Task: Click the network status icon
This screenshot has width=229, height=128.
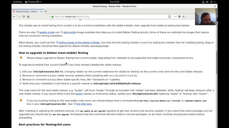Action: 203,2
